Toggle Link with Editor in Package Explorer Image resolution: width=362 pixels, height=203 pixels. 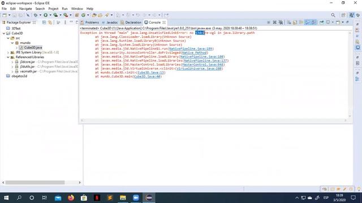click(50, 23)
